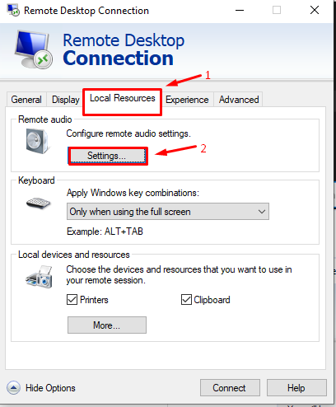Screen dimensions: 336x407
Task: Open the Display tab
Action: 66,100
